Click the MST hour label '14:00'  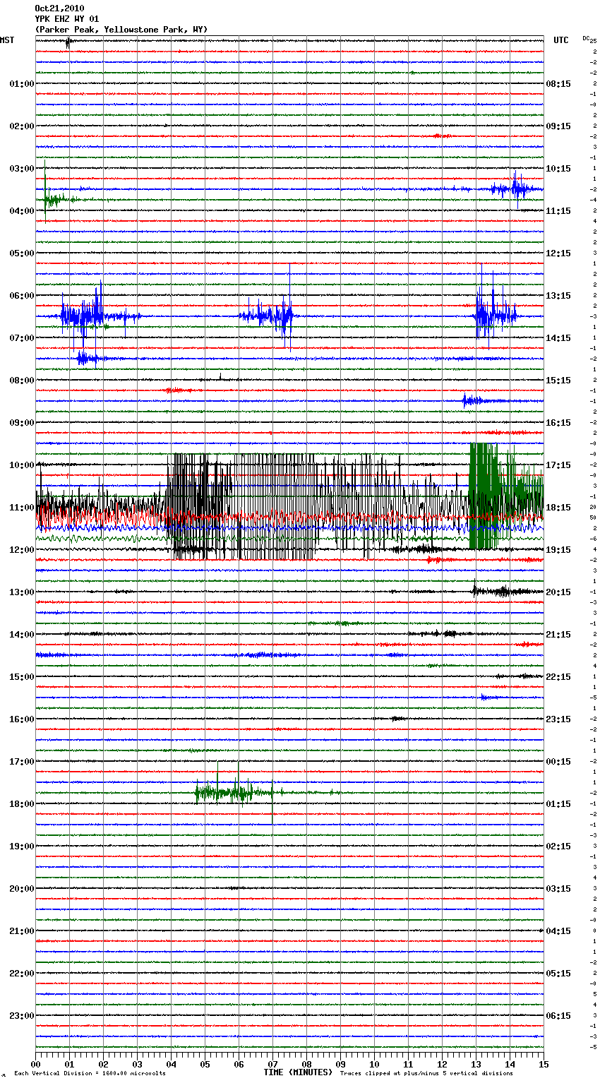(x=21, y=635)
